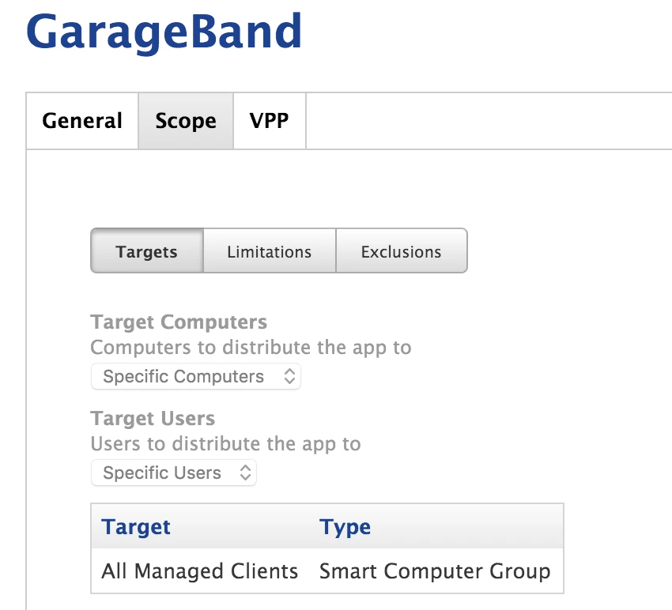
Task: Click the chevron arrows on Specific Users
Action: (245, 473)
